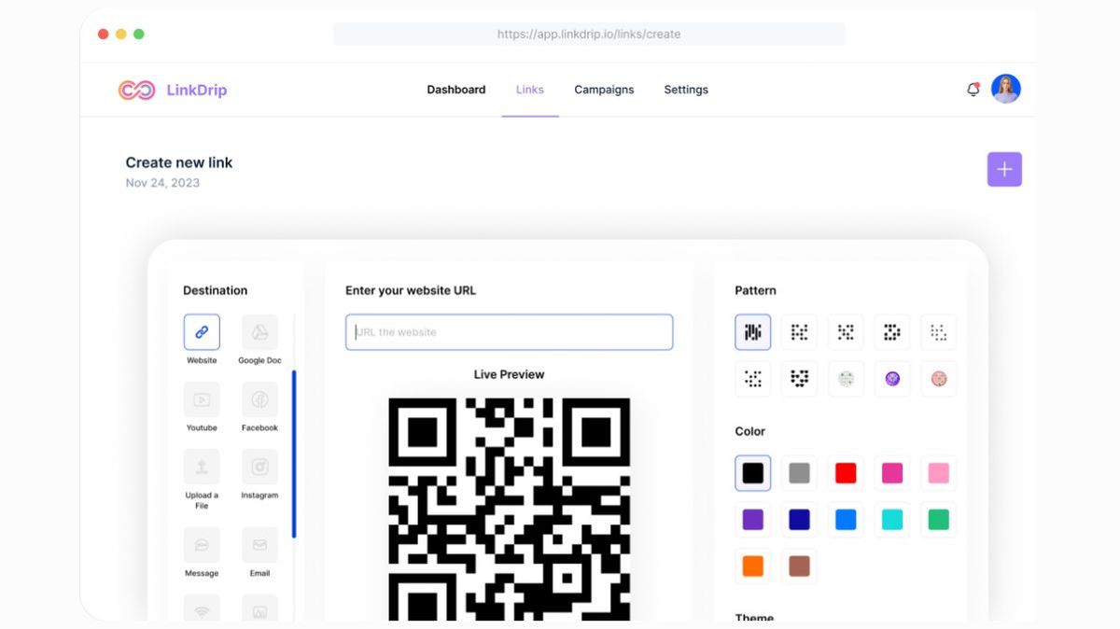Select the Instagram destination icon
Viewport: 1120px width, 629px height.
pyautogui.click(x=259, y=467)
